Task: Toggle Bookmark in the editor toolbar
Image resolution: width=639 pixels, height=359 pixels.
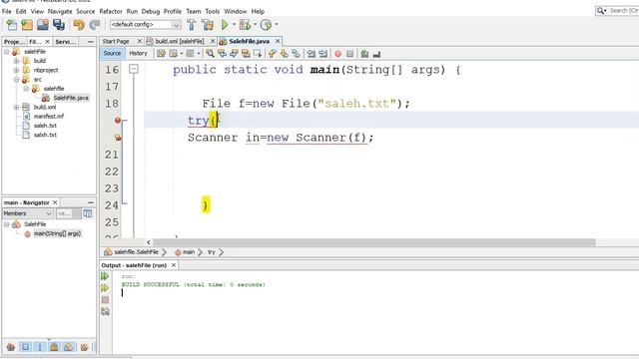Action: pyautogui.click(x=296, y=53)
